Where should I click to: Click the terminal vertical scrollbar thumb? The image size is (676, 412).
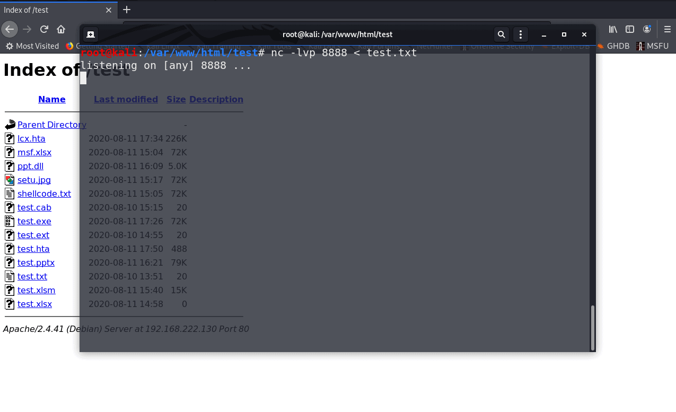click(x=593, y=327)
